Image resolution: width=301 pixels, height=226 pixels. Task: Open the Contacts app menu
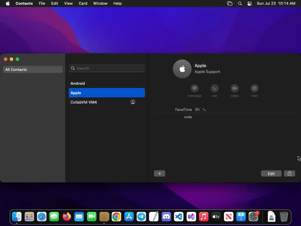24,4
